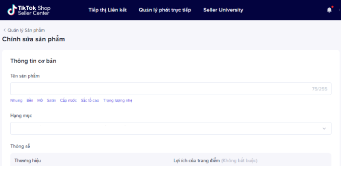The width and height of the screenshot is (341, 170).
Task: Open the Tiếp thị Liên kết menu
Action: [x=107, y=10]
